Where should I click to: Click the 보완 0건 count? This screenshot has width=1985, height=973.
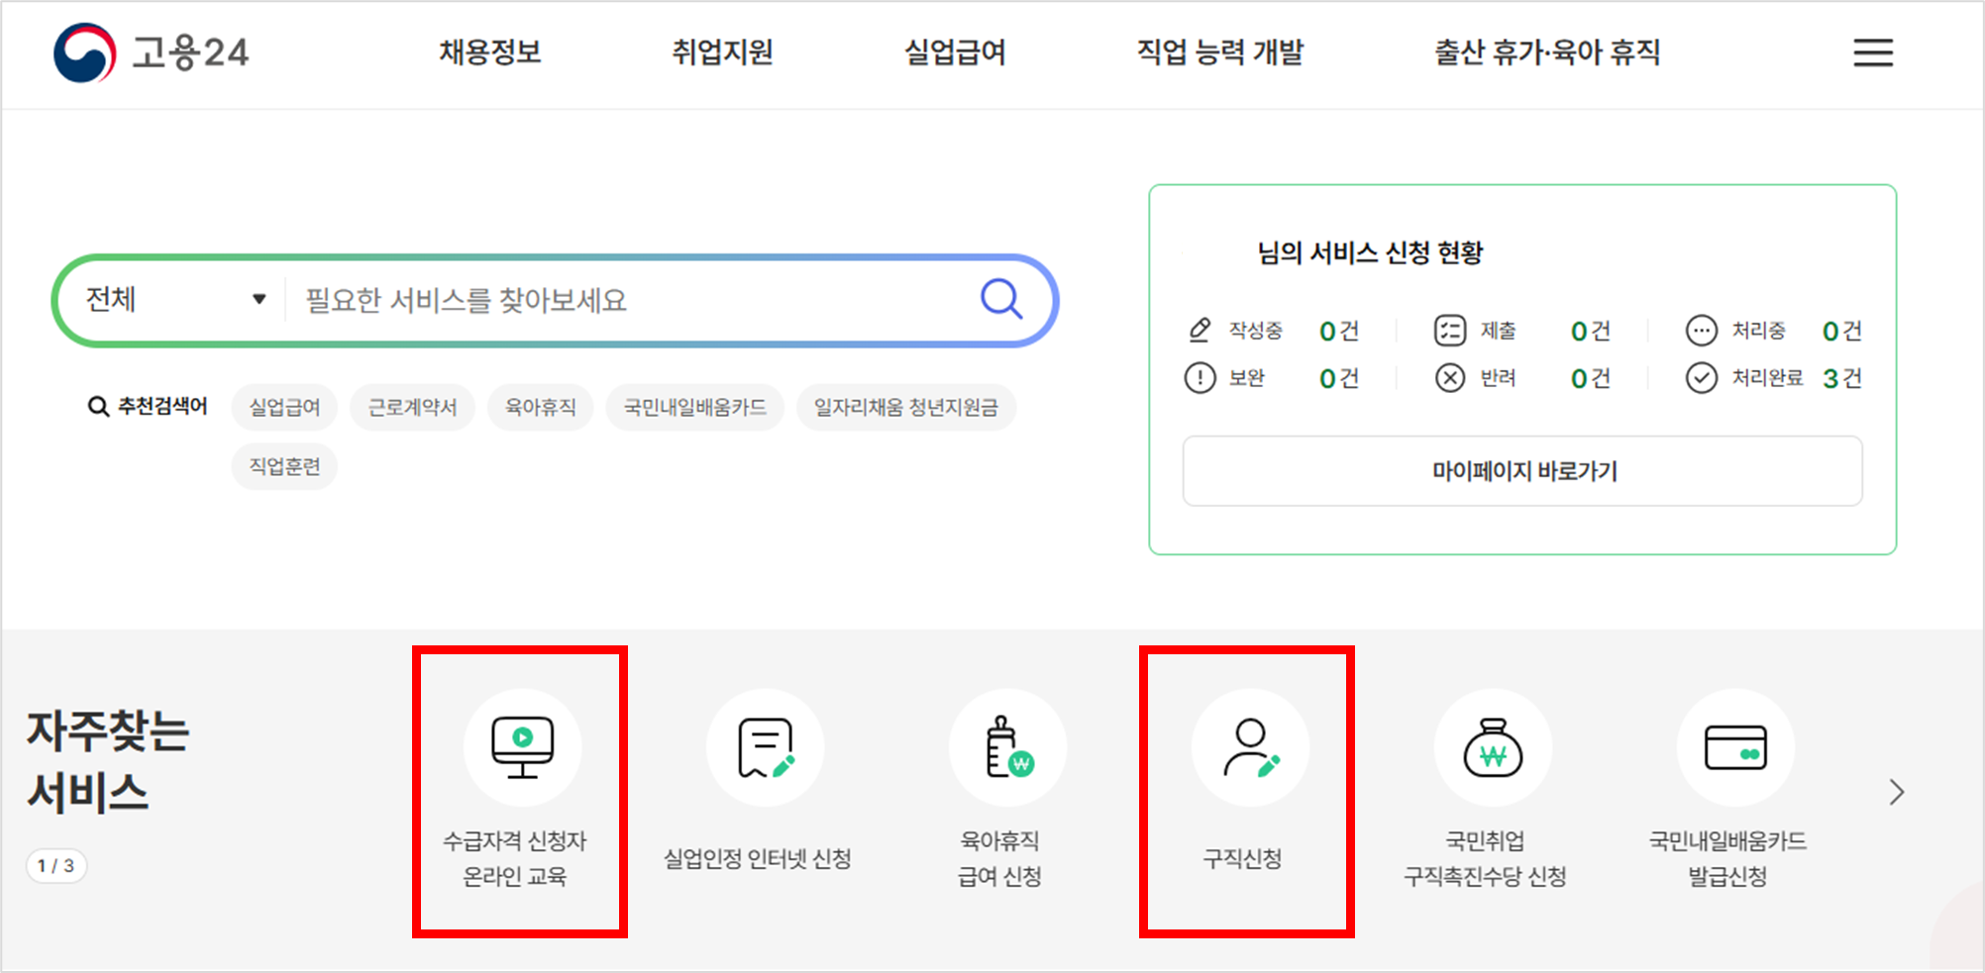[1339, 378]
